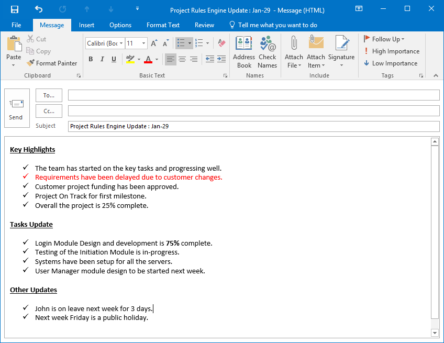Open recipients via the To button
Screen dimensions: 444x343
[x=49, y=95]
